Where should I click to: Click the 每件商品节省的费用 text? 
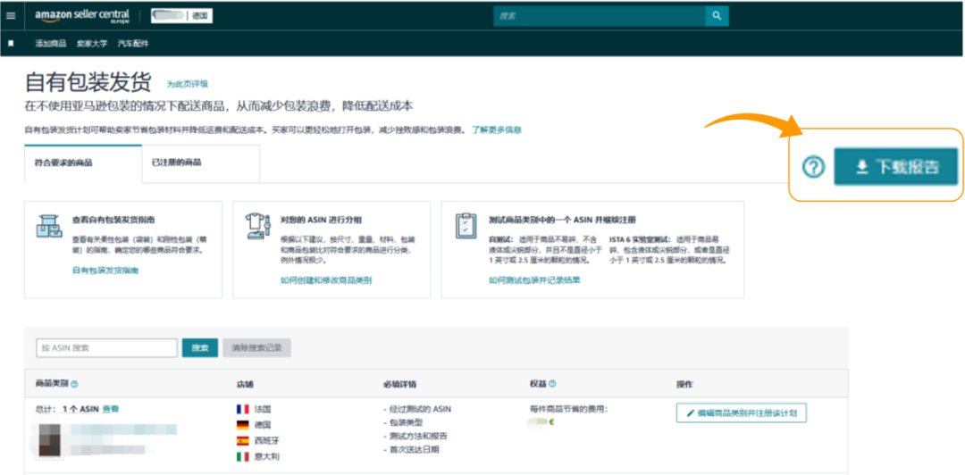tap(568, 409)
